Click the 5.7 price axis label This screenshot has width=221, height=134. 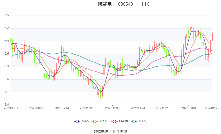[x=6, y=92]
